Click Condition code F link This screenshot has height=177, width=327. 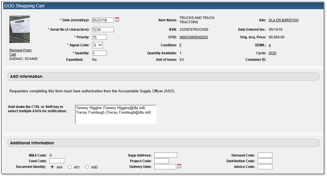pos(180,45)
